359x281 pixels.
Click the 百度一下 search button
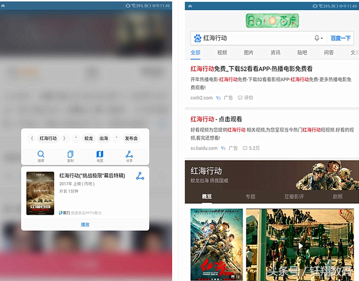341,38
